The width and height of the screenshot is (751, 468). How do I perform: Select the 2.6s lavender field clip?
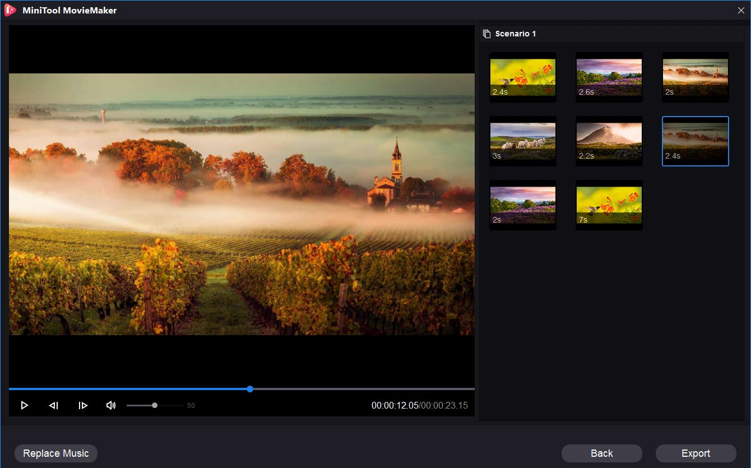click(609, 77)
